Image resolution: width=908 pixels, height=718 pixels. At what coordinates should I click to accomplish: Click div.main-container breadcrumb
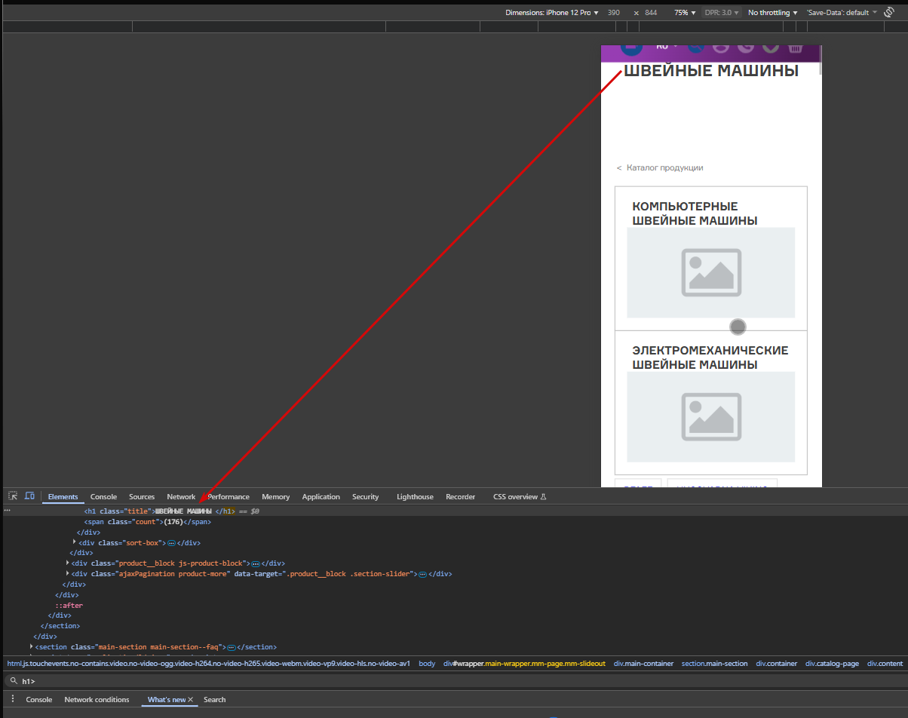tap(643, 664)
